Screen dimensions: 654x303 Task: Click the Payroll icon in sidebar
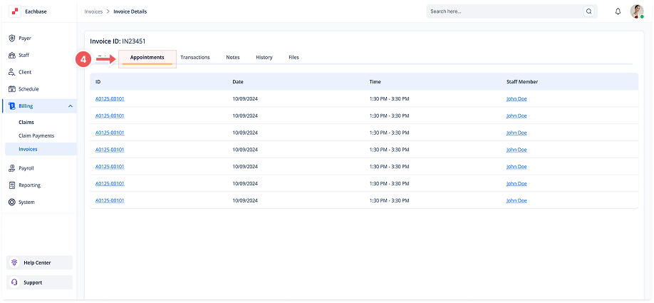coord(12,168)
